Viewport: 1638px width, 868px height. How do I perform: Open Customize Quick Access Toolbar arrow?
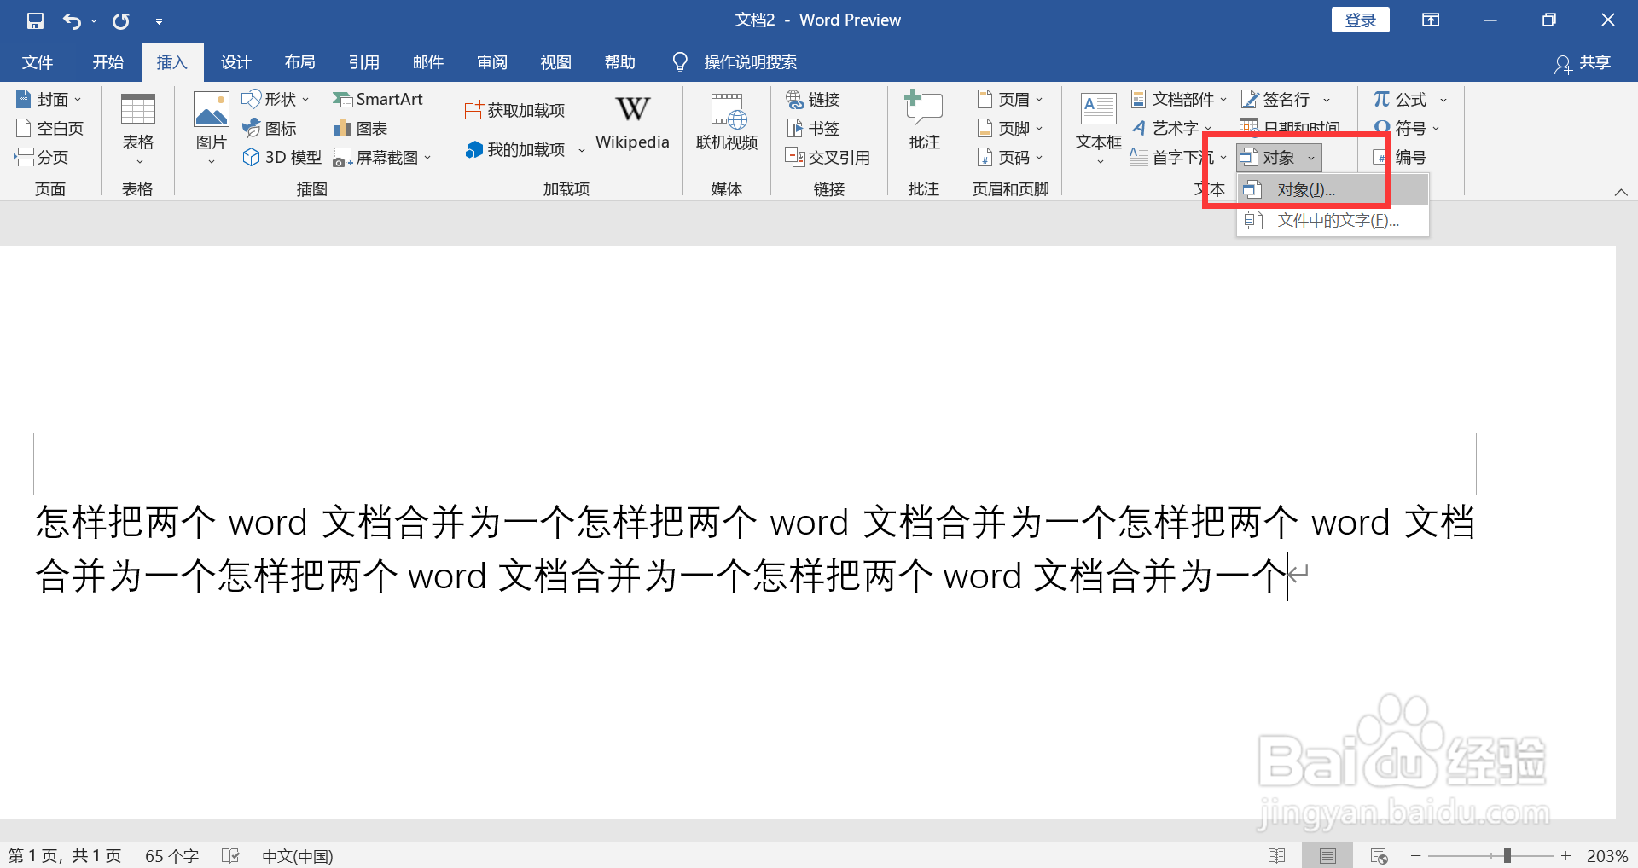pos(159,21)
